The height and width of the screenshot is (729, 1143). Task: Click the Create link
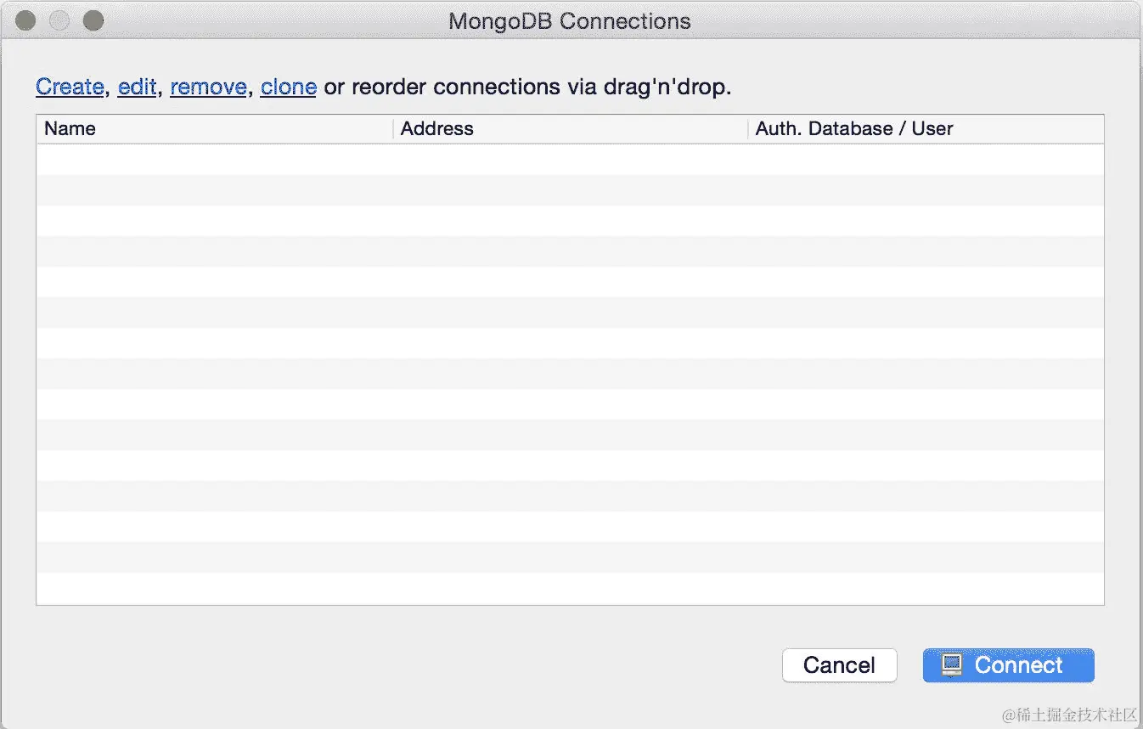click(x=70, y=87)
